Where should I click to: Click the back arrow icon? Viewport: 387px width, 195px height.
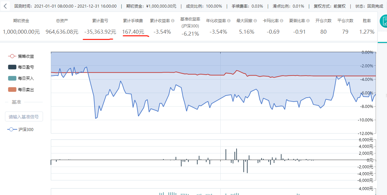tap(5, 6)
